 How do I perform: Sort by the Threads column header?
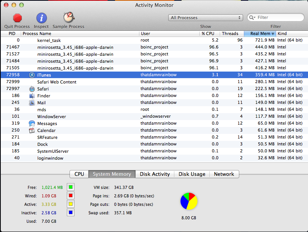[232, 33]
